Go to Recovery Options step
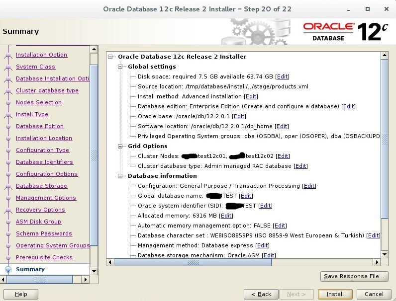396x301 pixels. point(40,210)
